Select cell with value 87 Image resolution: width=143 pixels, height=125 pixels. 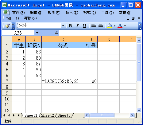coord(33,64)
